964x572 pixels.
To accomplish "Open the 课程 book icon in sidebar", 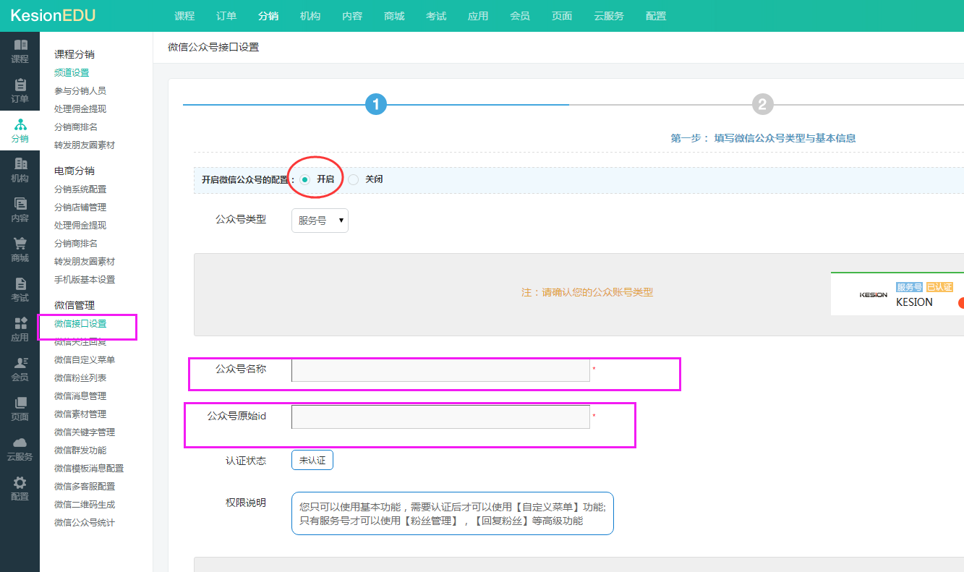I will point(20,46).
